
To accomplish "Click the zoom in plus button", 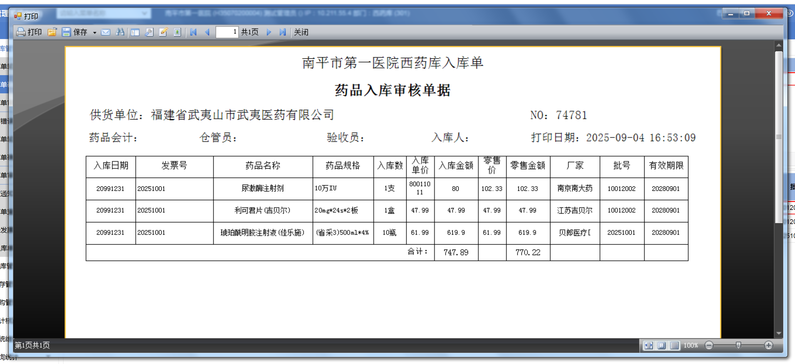I will pyautogui.click(x=769, y=345).
